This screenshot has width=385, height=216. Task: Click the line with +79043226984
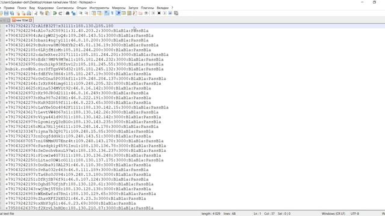tap(79, 35)
